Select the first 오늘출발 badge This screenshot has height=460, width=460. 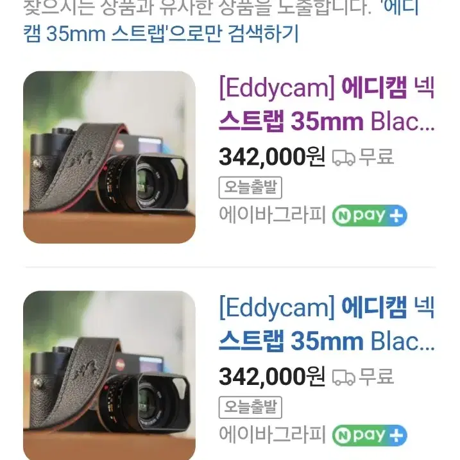[x=250, y=187]
